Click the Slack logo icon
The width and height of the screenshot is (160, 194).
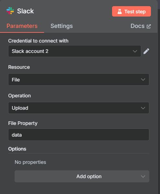(10, 11)
